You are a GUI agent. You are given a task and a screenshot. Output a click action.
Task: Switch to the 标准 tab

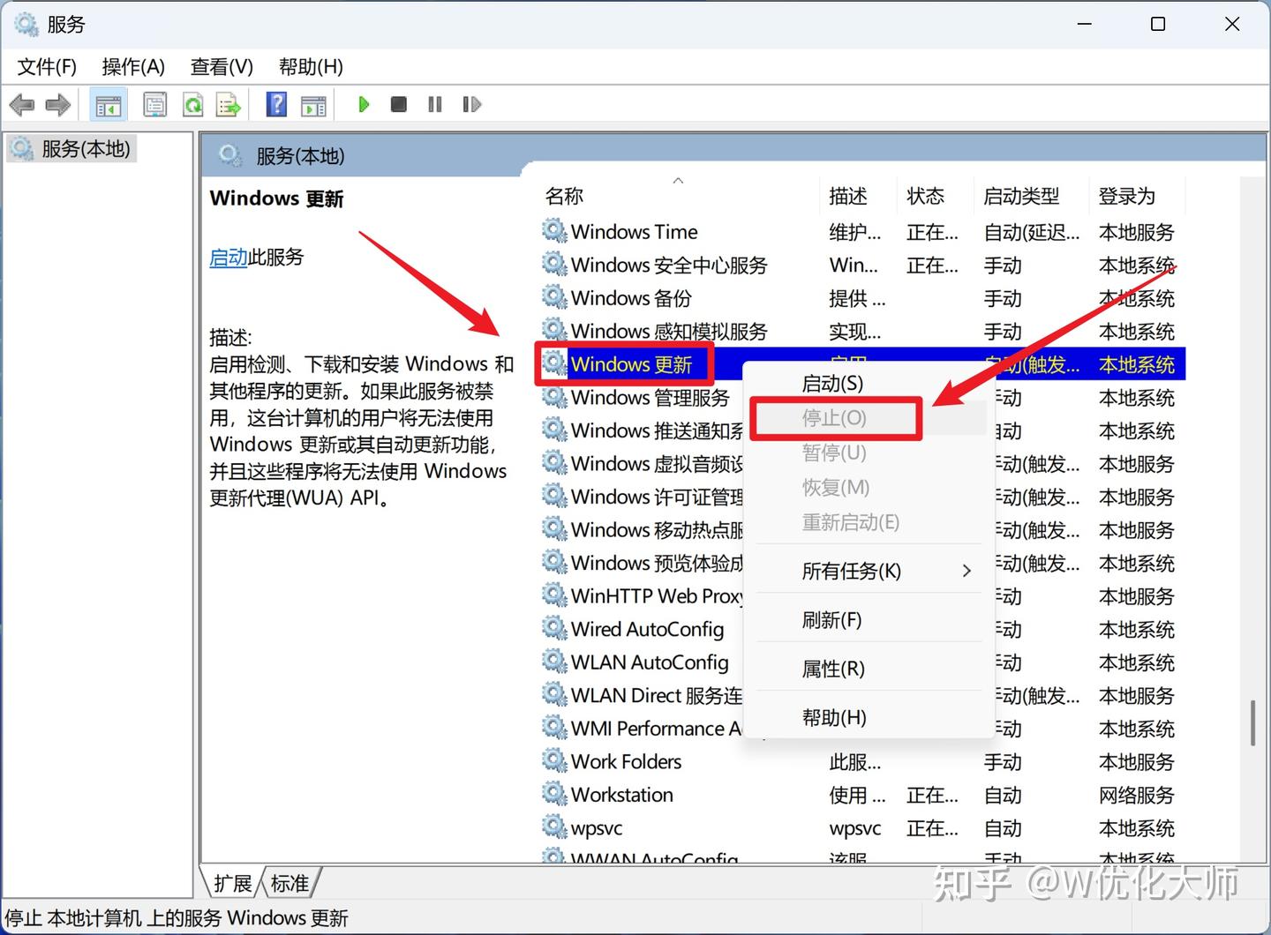coord(290,883)
